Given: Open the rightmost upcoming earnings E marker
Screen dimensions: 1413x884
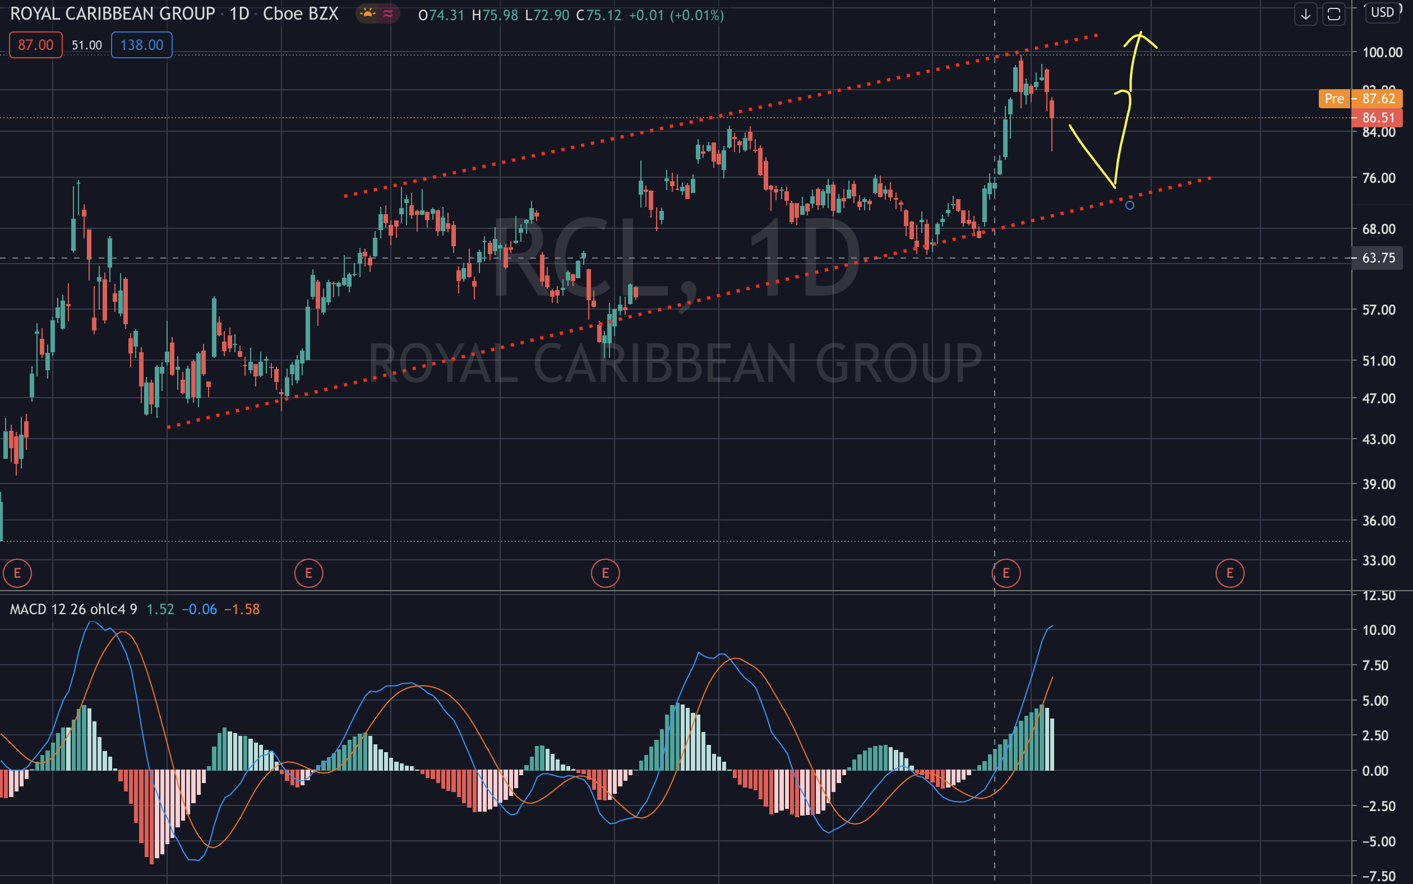Looking at the screenshot, I should pos(1230,573).
